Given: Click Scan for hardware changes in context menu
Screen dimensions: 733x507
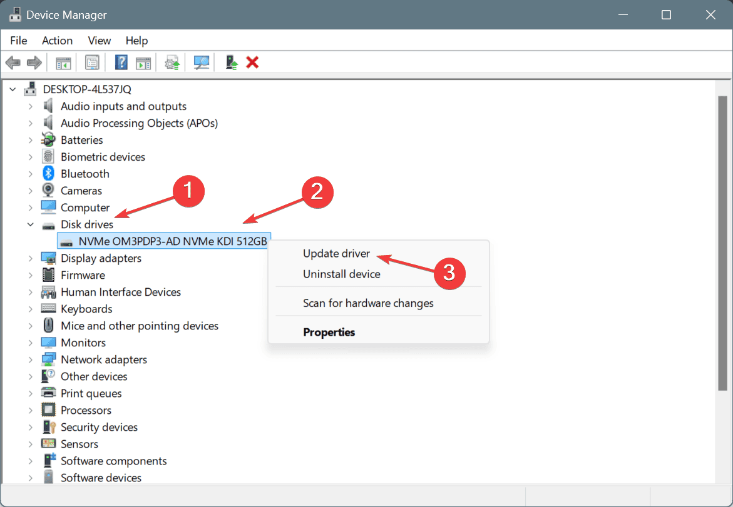Looking at the screenshot, I should pos(368,303).
